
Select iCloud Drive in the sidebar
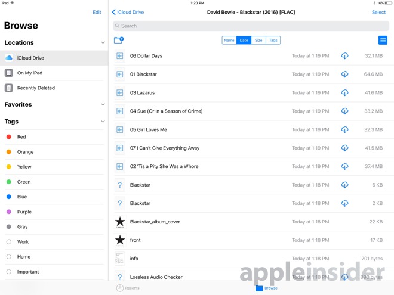[x=30, y=58]
